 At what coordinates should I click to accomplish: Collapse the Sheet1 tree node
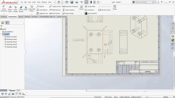pos(1,34)
